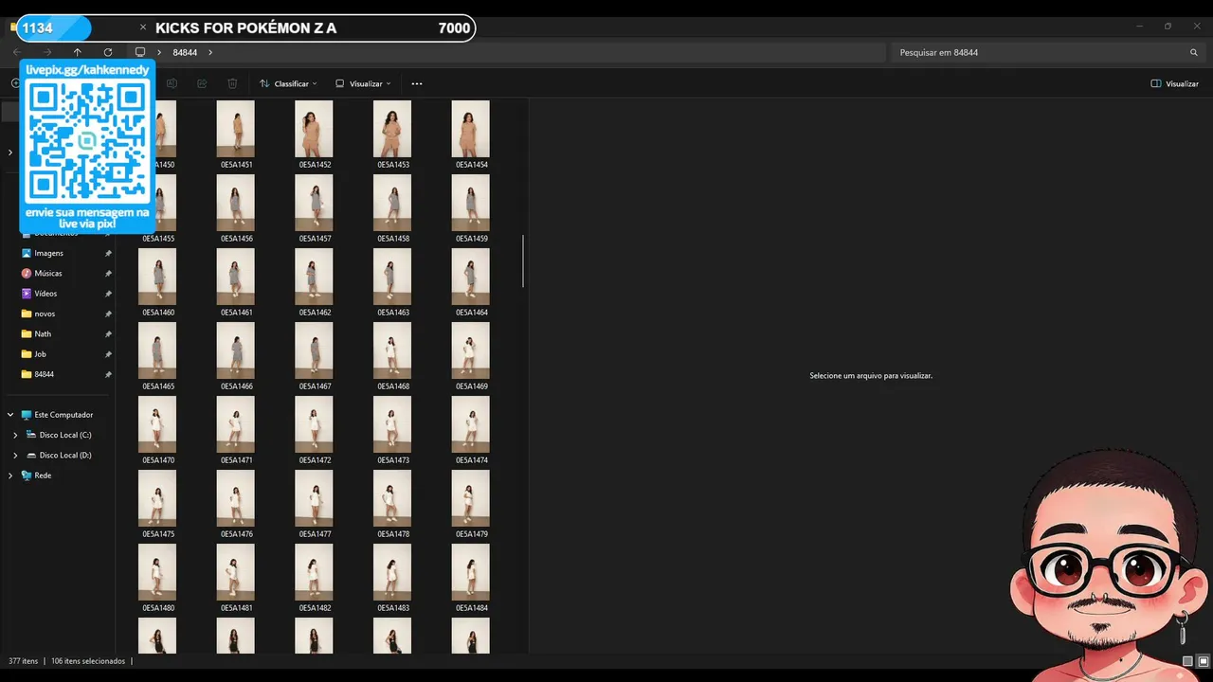This screenshot has width=1213, height=682.
Task: Select thumbnail 0E5A1480
Action: pyautogui.click(x=157, y=572)
